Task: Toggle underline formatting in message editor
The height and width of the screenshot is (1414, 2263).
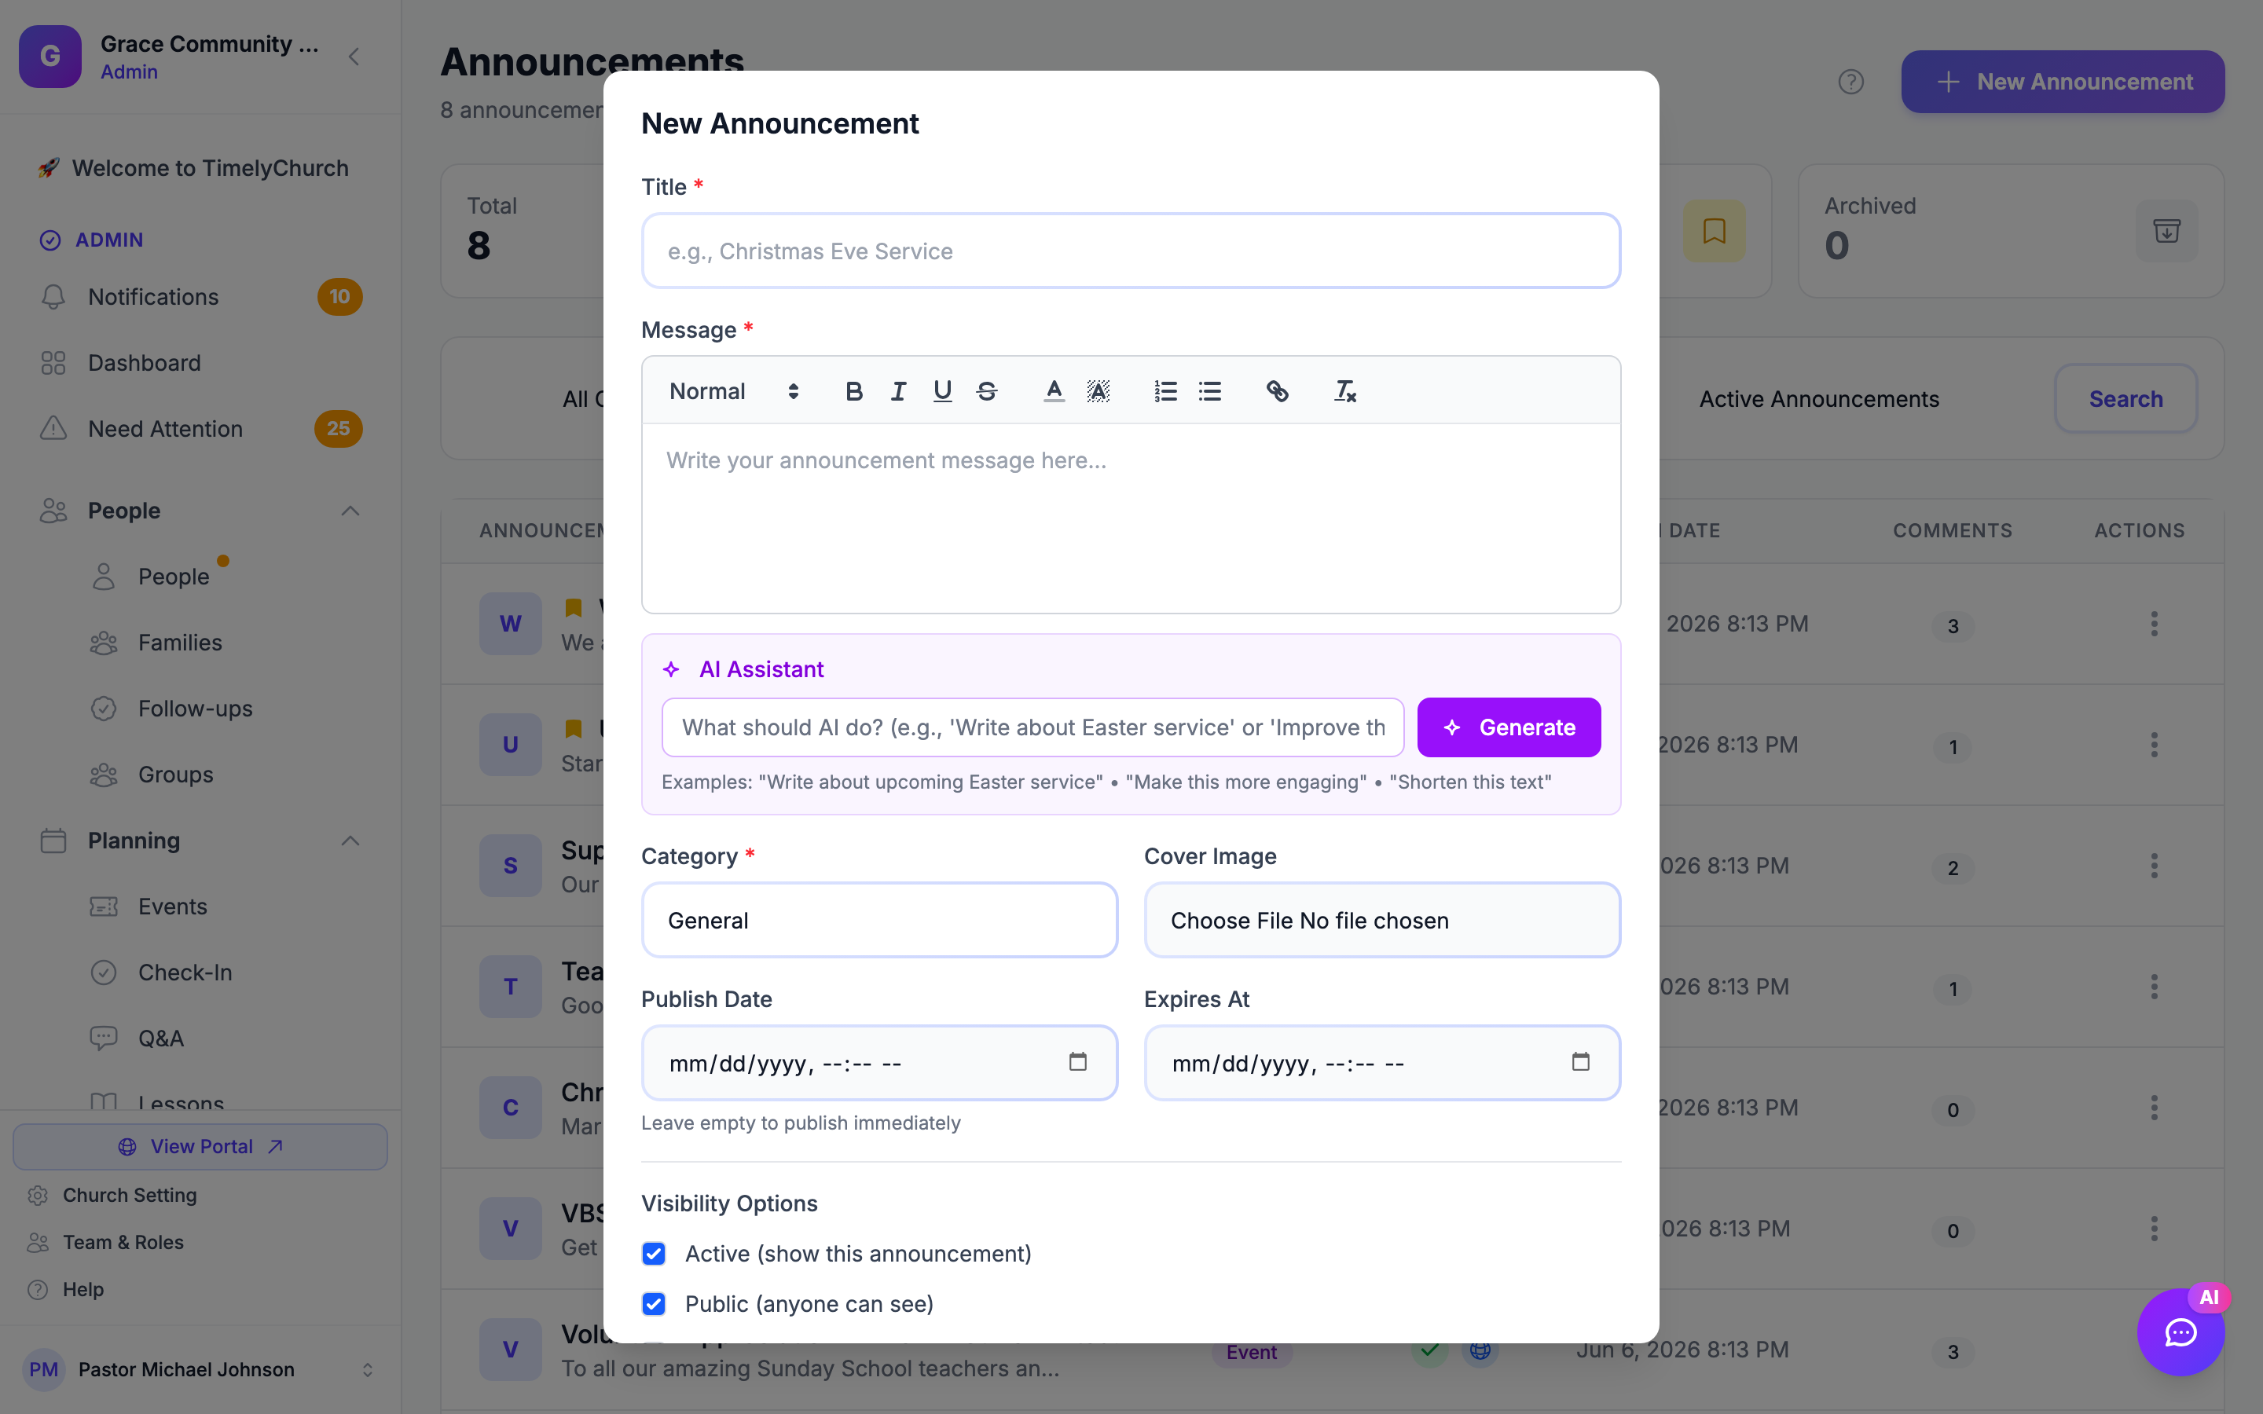Action: (x=941, y=391)
